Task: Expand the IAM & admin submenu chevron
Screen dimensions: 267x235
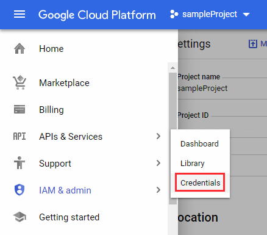Action: [x=158, y=190]
